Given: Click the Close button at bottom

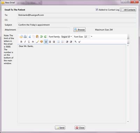Looking at the screenshot, I should (x=80, y=128).
